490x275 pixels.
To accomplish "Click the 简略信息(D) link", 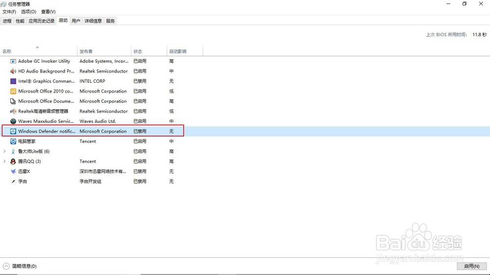I will (x=24, y=266).
